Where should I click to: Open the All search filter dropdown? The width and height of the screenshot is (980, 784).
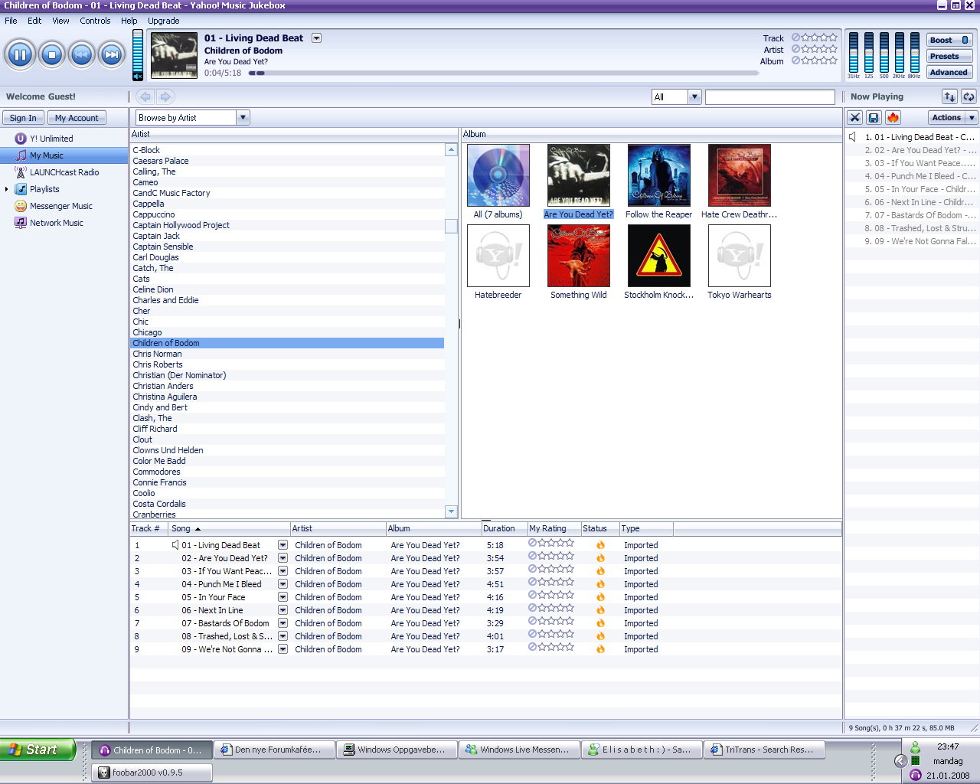pyautogui.click(x=694, y=96)
